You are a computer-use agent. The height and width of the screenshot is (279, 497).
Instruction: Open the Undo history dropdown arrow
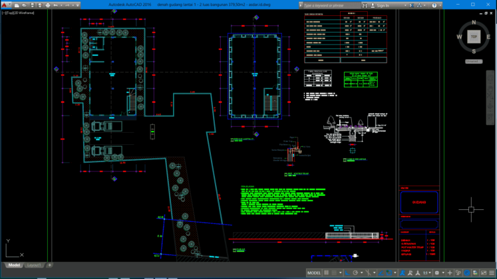click(61, 5)
